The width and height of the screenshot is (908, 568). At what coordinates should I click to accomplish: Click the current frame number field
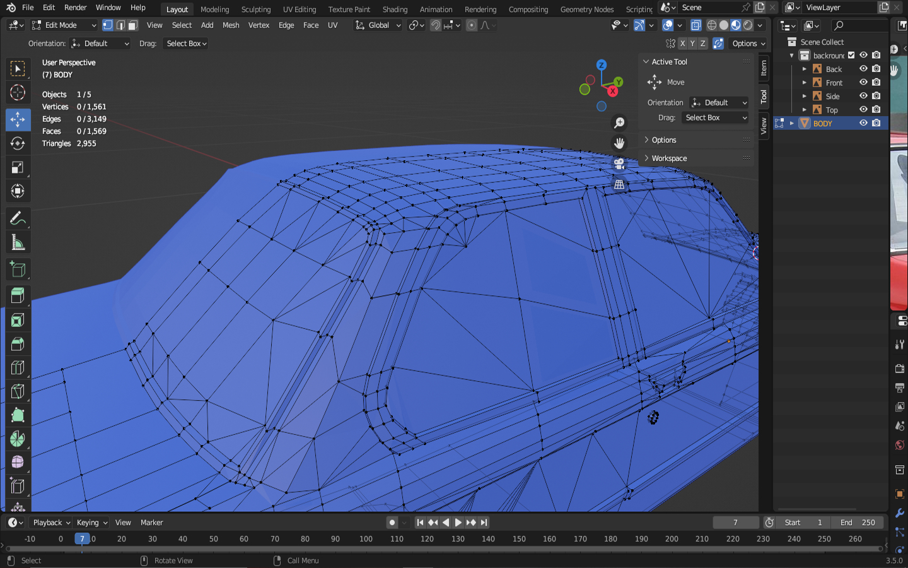click(x=736, y=523)
